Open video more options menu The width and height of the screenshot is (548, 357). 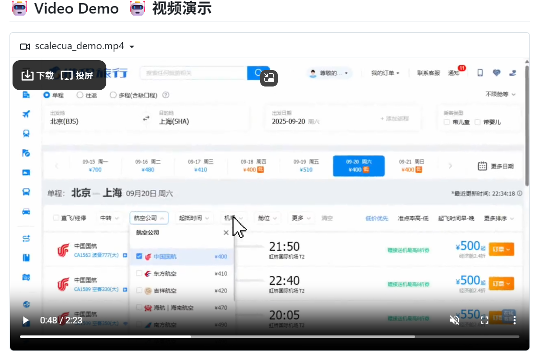point(514,320)
